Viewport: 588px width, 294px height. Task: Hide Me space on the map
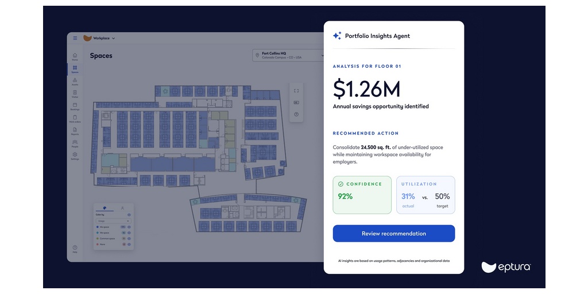(129, 227)
